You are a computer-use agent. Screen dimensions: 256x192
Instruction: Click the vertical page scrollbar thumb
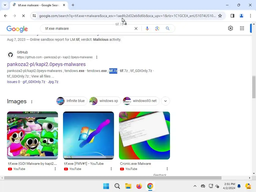(x=254, y=87)
